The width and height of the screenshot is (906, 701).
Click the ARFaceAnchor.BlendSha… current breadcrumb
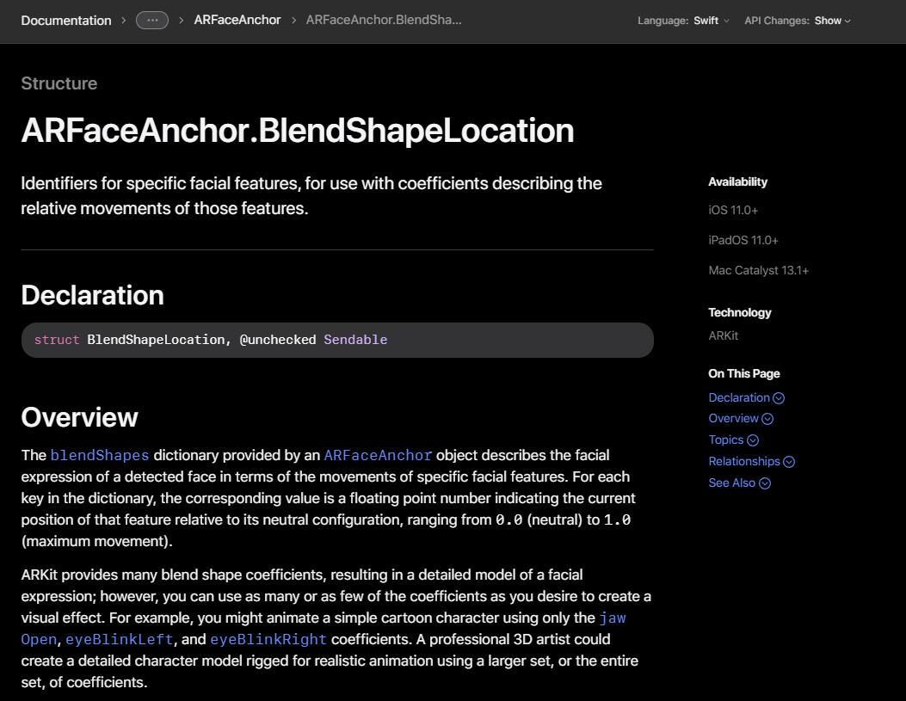[384, 20]
